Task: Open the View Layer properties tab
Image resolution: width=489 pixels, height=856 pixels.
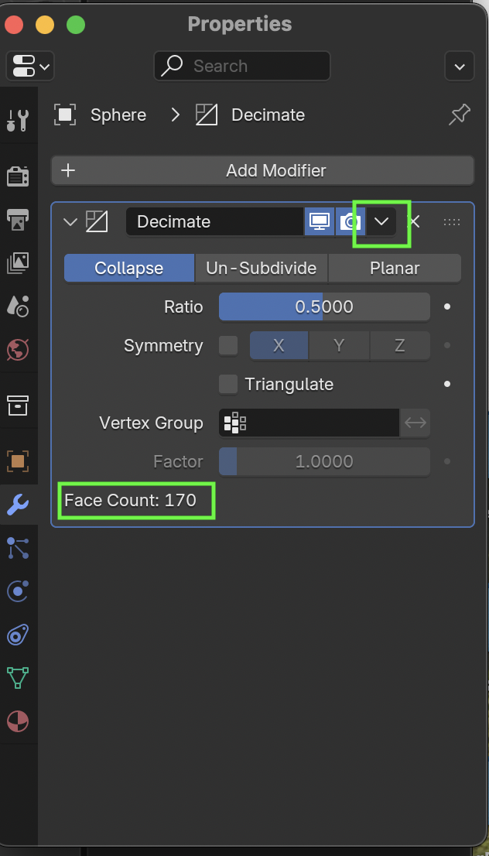Action: pyautogui.click(x=17, y=263)
